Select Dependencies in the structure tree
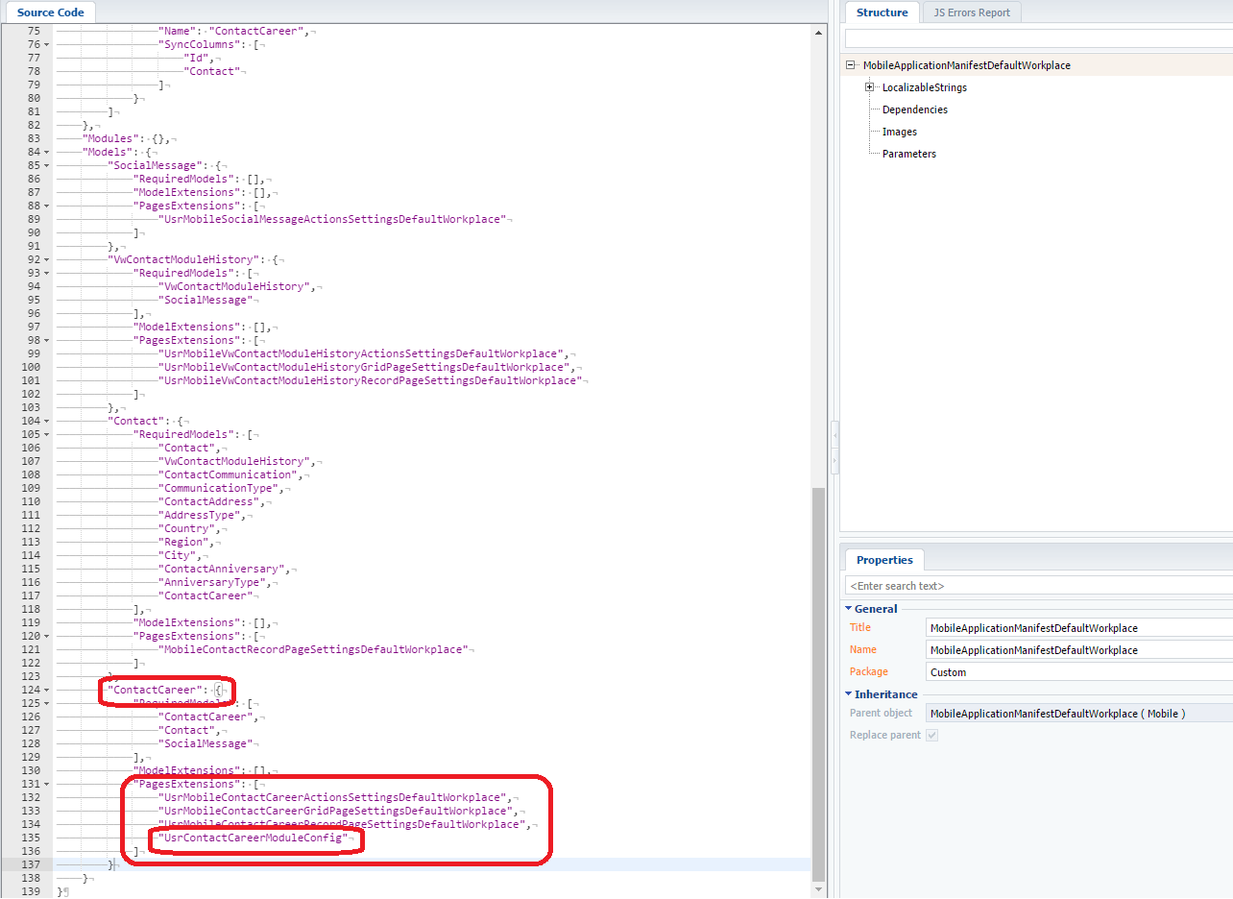Image resolution: width=1233 pixels, height=899 pixels. click(914, 109)
